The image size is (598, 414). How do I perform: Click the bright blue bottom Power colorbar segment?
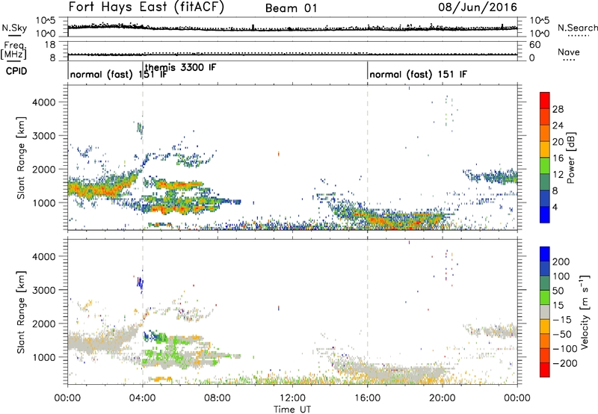pos(545,215)
